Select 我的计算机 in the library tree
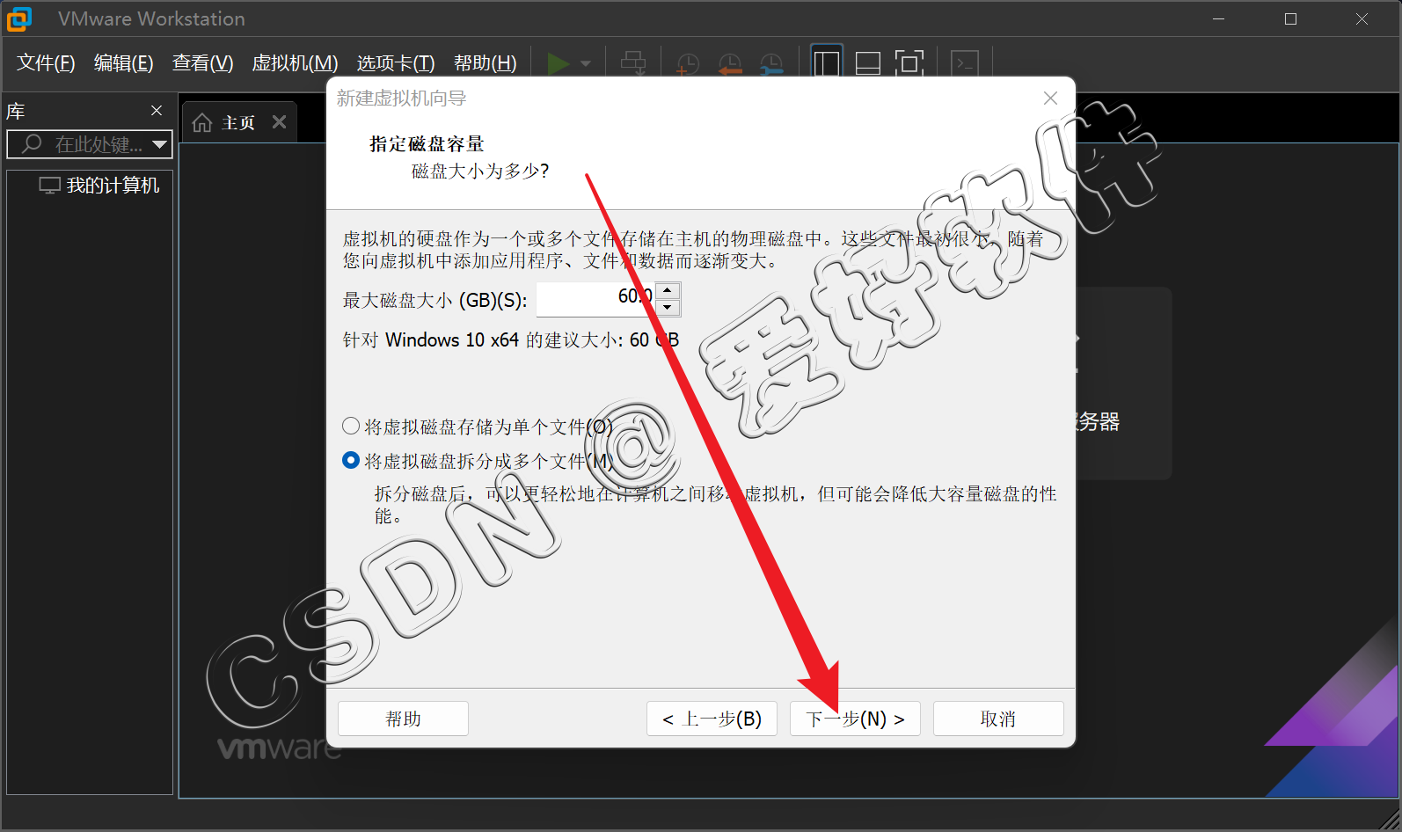 pos(99,186)
